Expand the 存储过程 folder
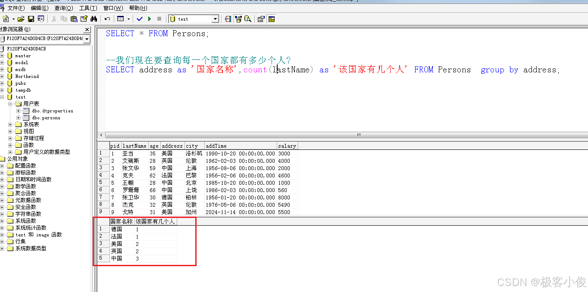Screen dimensions: 588x292 [10, 138]
